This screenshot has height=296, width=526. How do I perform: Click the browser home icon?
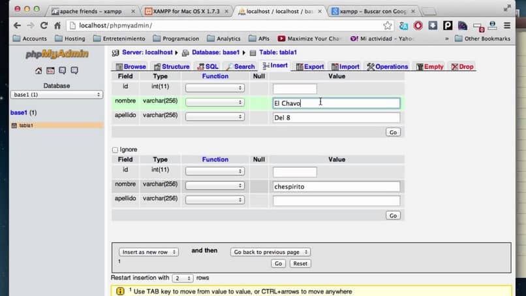(57, 25)
